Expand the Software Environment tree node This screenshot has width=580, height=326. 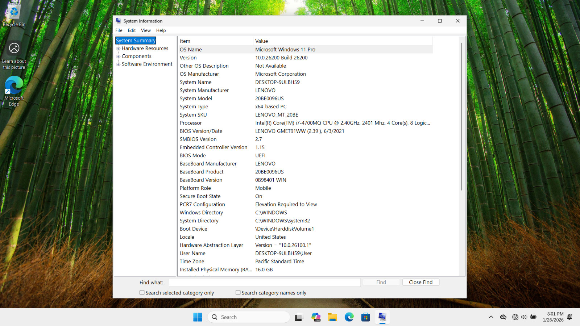[118, 64]
